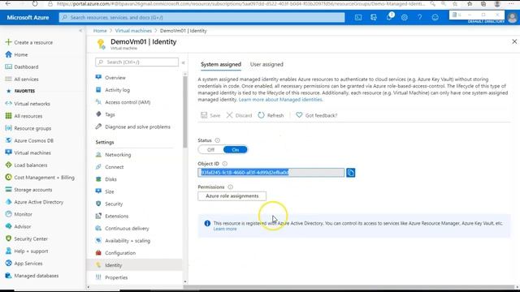Open Extensions settings item
This screenshot has width=520, height=292.
click(112, 216)
